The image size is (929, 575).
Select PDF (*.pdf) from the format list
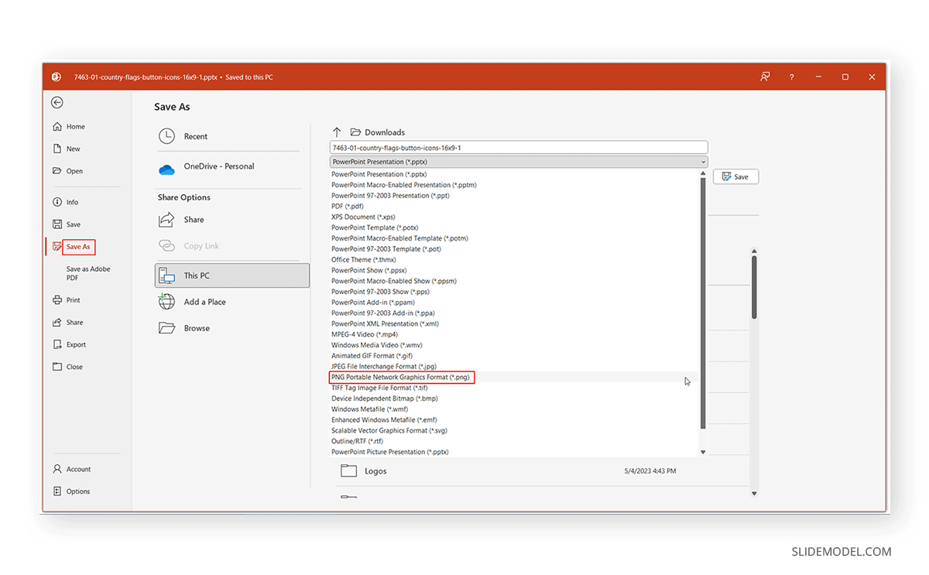click(348, 206)
